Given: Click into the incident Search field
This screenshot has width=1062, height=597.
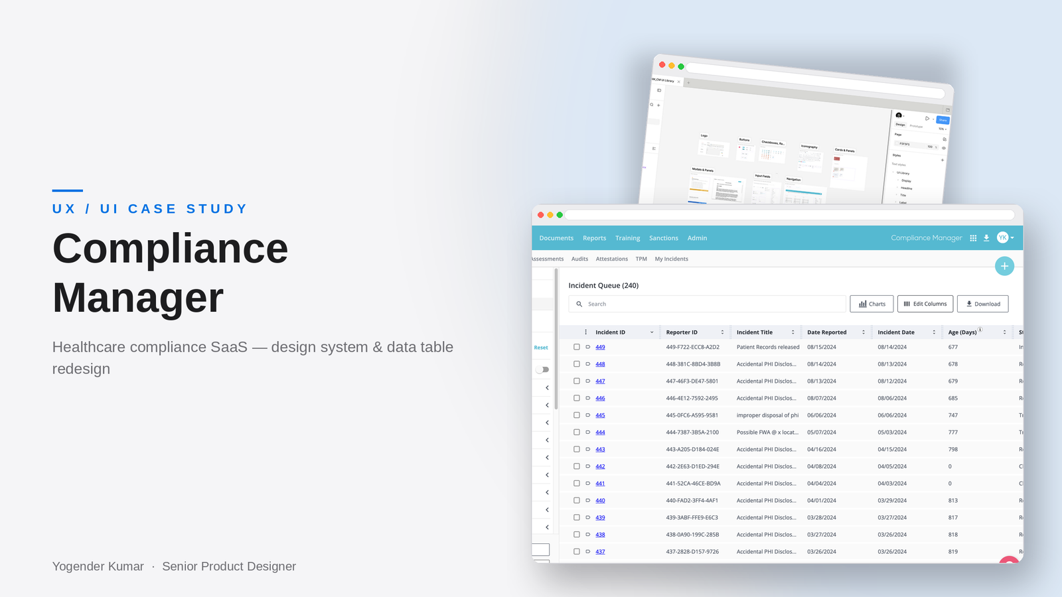Looking at the screenshot, I should pyautogui.click(x=707, y=304).
